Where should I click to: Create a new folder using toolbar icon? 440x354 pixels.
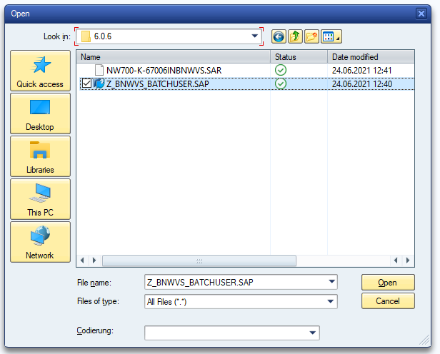(x=311, y=36)
